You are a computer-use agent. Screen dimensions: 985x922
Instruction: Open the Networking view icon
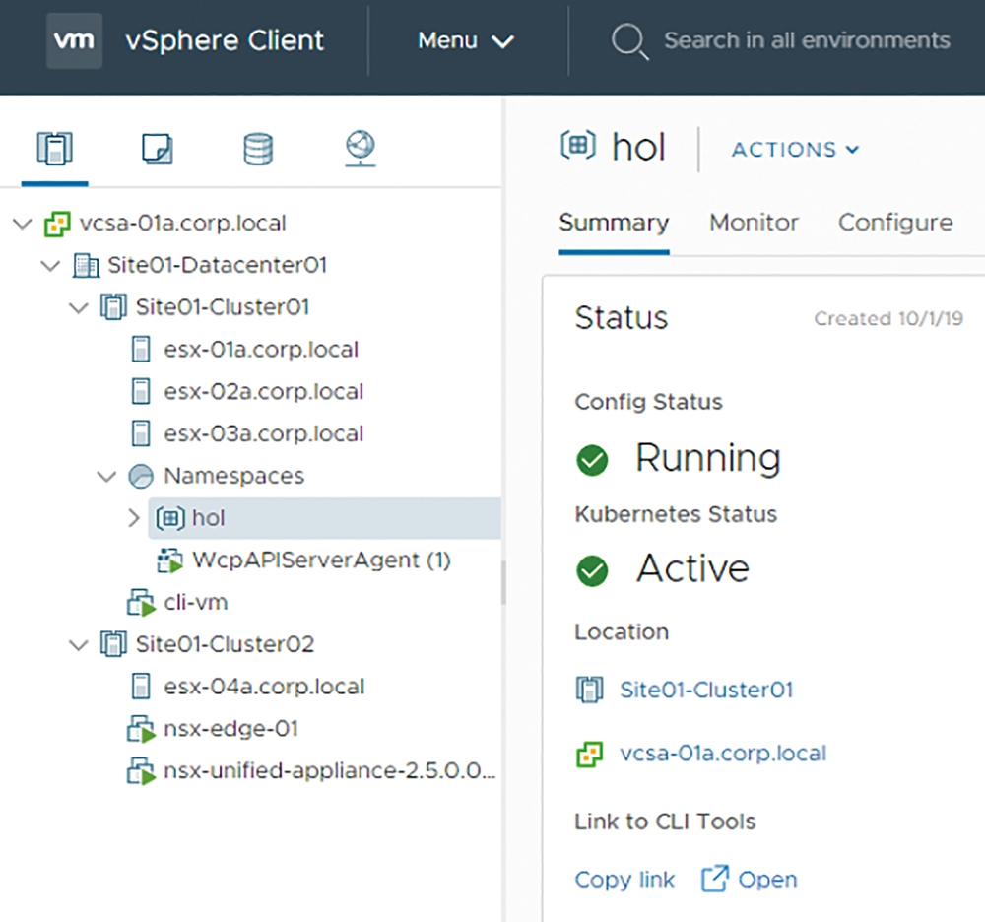tap(361, 148)
